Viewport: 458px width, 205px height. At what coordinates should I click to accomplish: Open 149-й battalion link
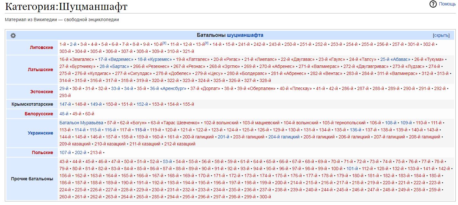pos(96,104)
